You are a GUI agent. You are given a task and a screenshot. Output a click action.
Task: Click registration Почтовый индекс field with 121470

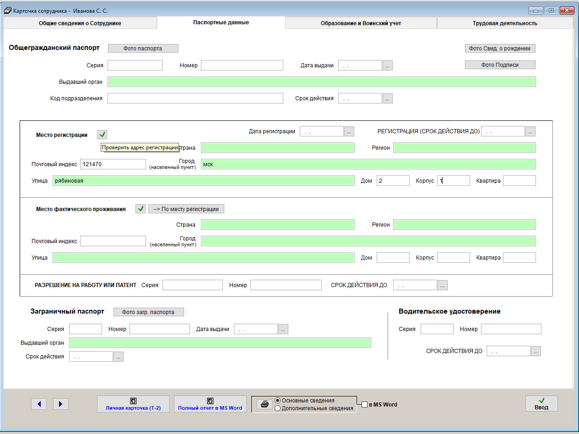[x=113, y=164]
